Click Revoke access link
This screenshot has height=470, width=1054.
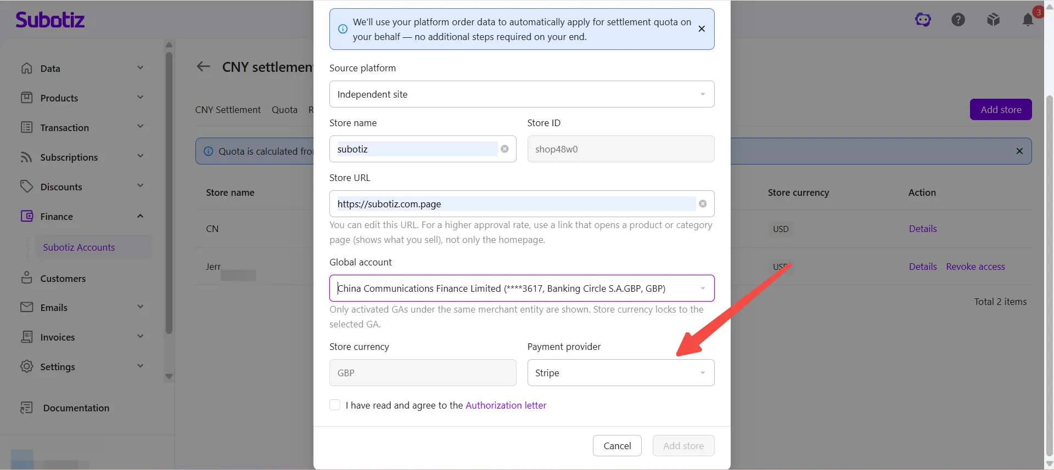(x=975, y=267)
